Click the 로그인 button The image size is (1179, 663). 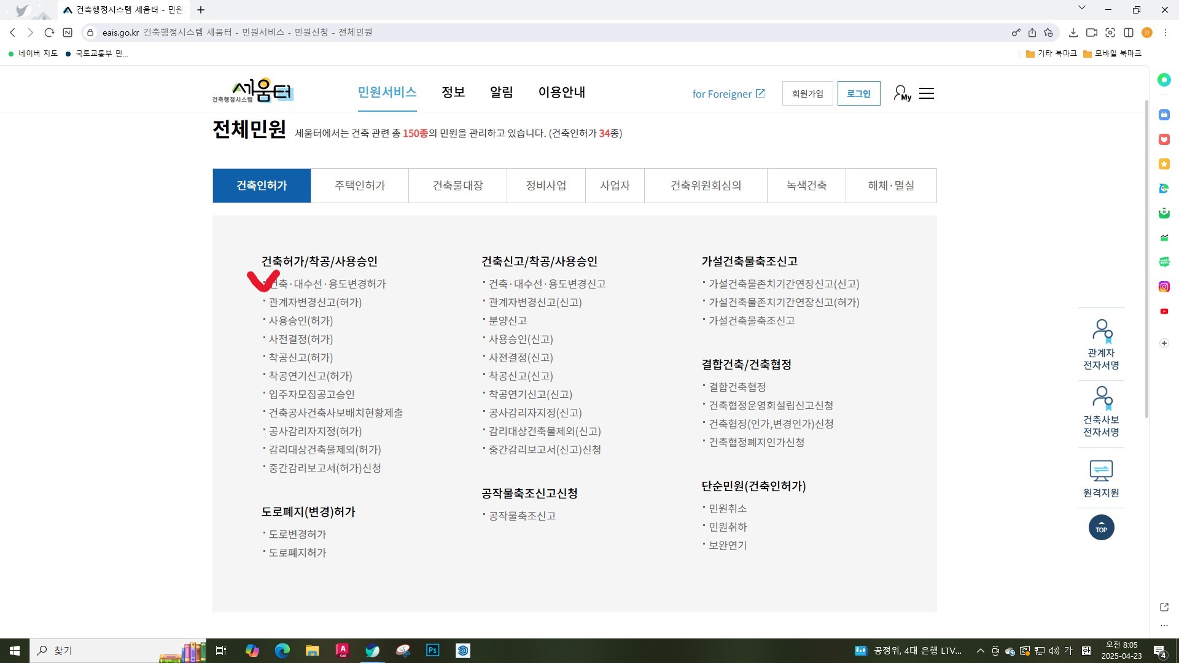coord(858,93)
